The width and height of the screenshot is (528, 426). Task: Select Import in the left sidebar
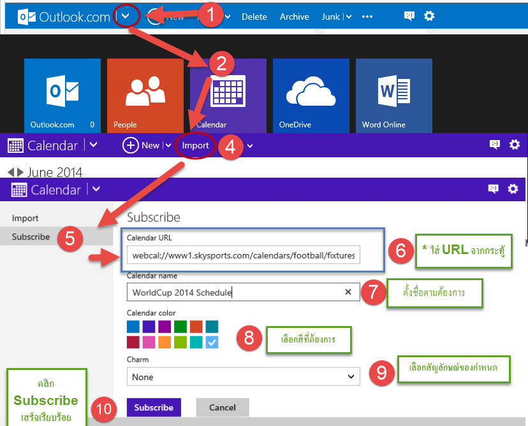[26, 218]
